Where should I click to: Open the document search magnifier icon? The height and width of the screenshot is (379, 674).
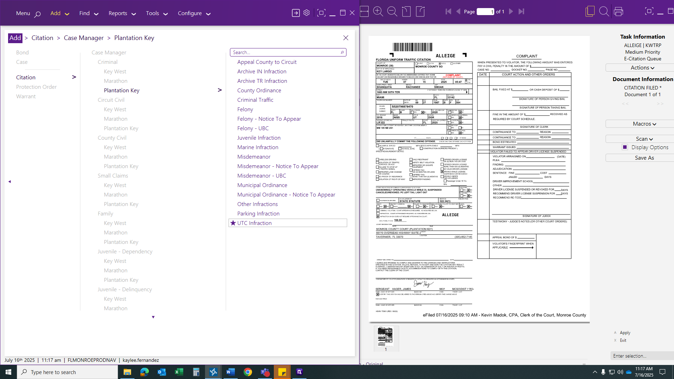tap(604, 12)
